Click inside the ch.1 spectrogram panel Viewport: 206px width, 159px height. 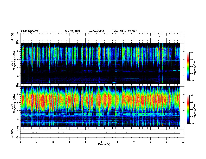coord(100,63)
